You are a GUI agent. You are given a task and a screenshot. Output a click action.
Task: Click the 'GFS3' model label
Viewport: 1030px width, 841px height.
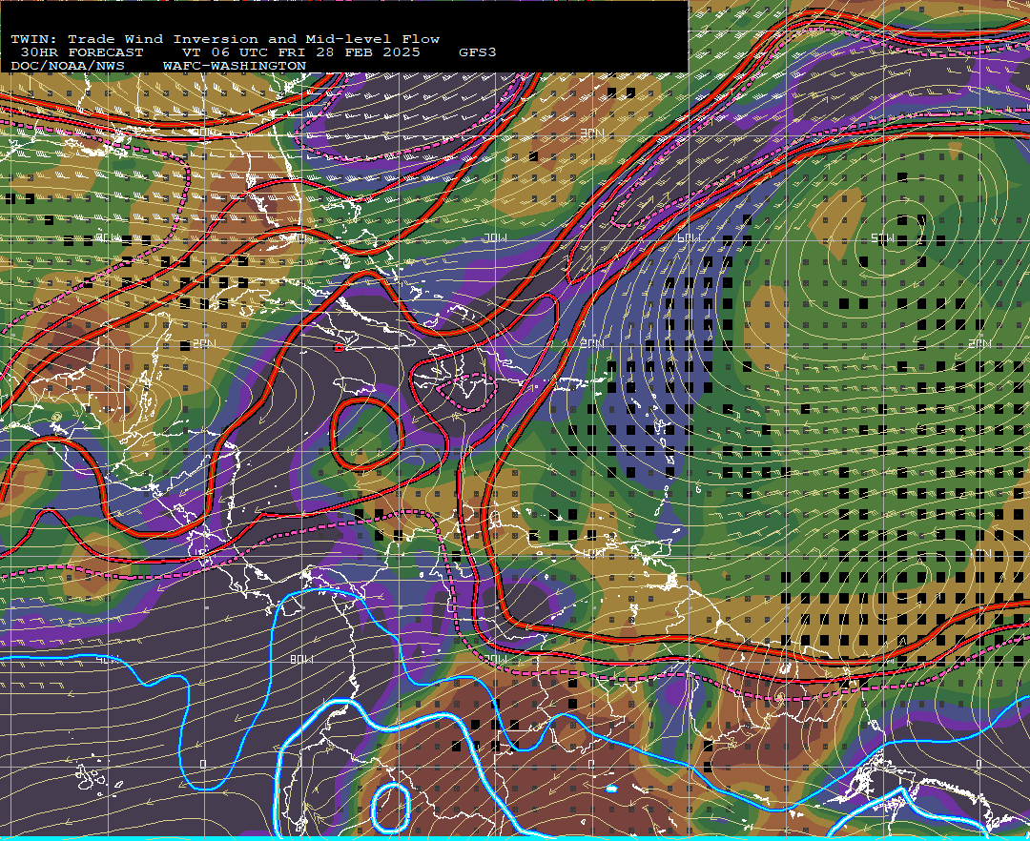(x=478, y=52)
